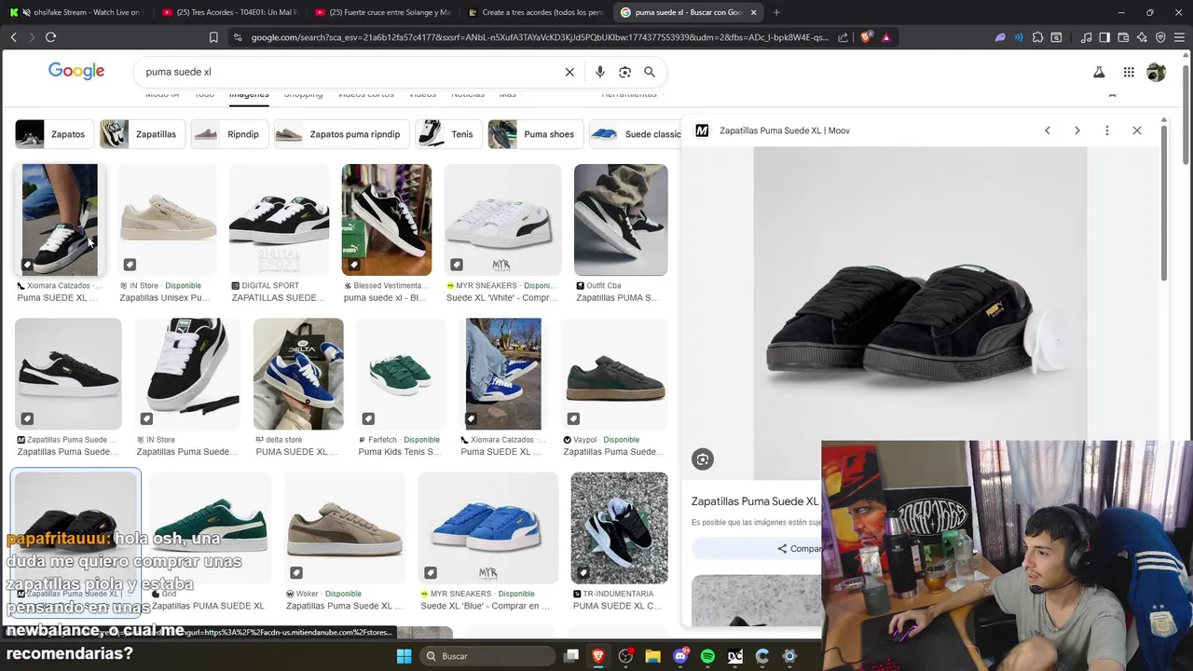Bookmark this page from the address bar

coord(213,37)
